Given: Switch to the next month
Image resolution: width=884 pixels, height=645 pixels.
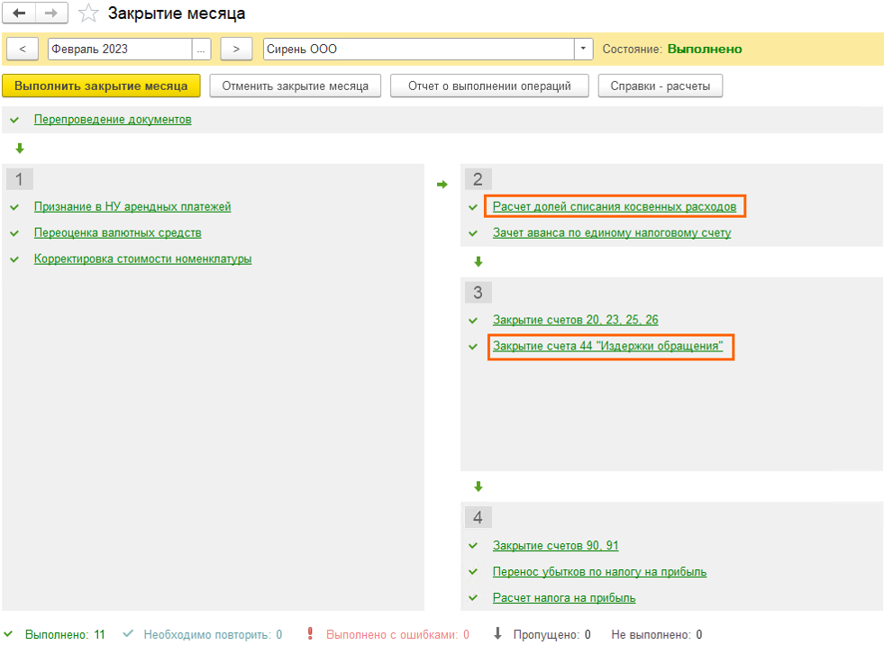Looking at the screenshot, I should click(236, 49).
